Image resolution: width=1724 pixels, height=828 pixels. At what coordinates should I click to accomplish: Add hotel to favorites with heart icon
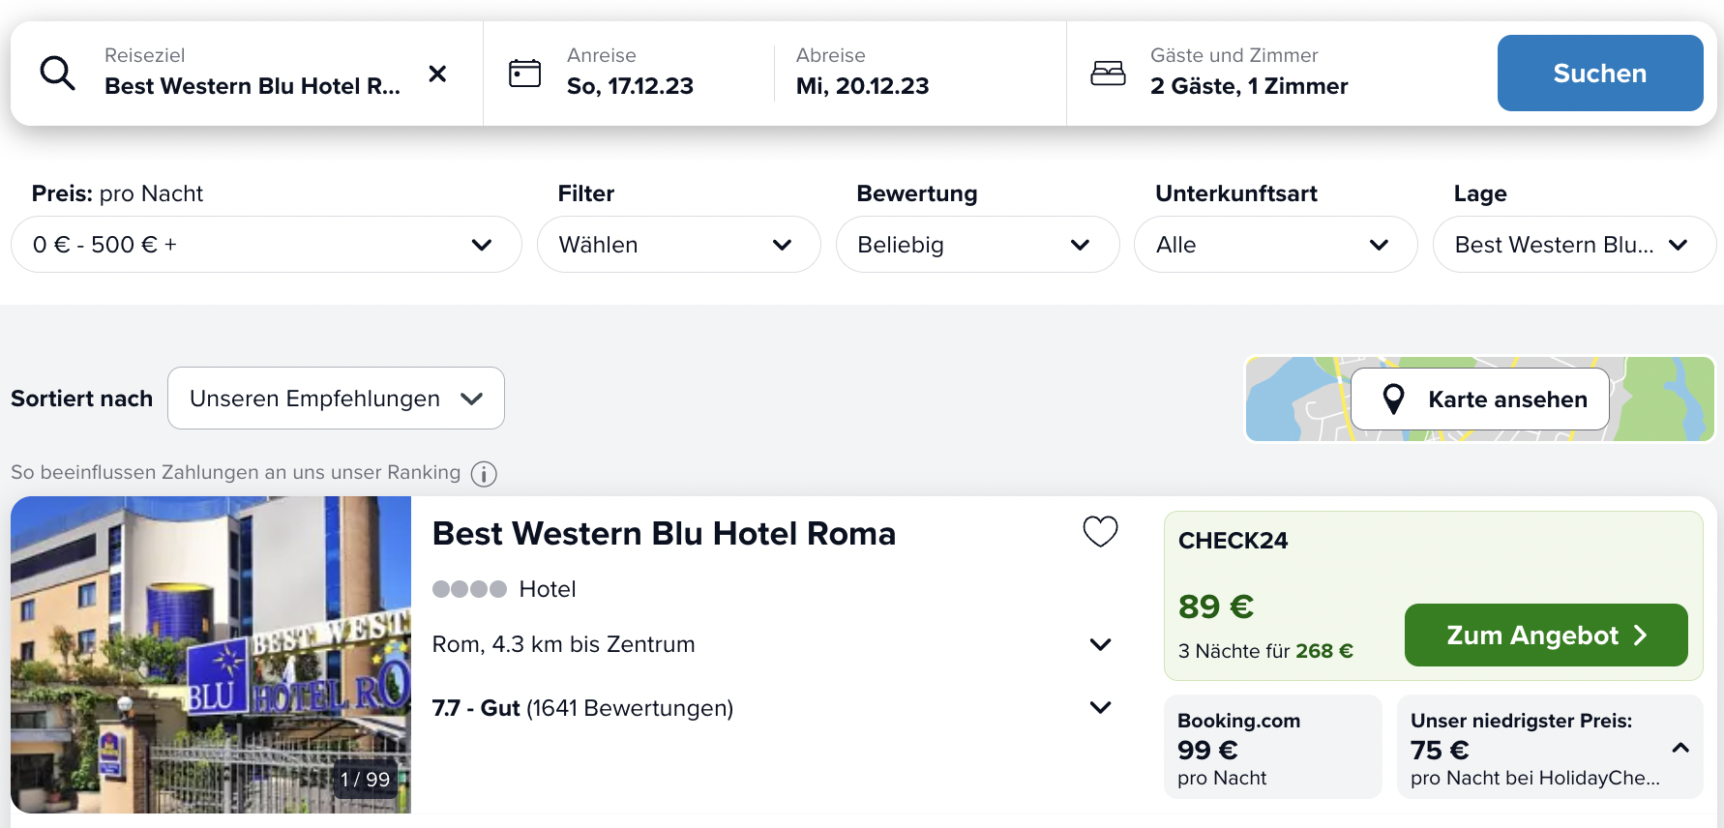pos(1100,531)
